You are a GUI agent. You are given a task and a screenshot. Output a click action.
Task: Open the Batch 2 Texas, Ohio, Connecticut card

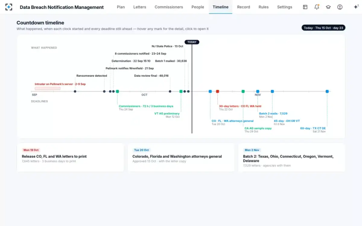point(292,157)
